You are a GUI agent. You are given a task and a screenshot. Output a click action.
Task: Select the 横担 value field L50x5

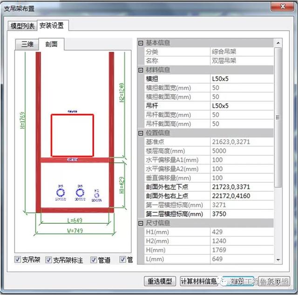click(241, 79)
